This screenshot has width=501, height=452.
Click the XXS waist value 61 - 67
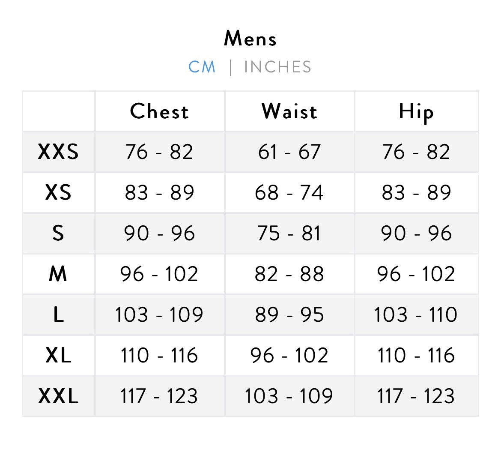(289, 152)
